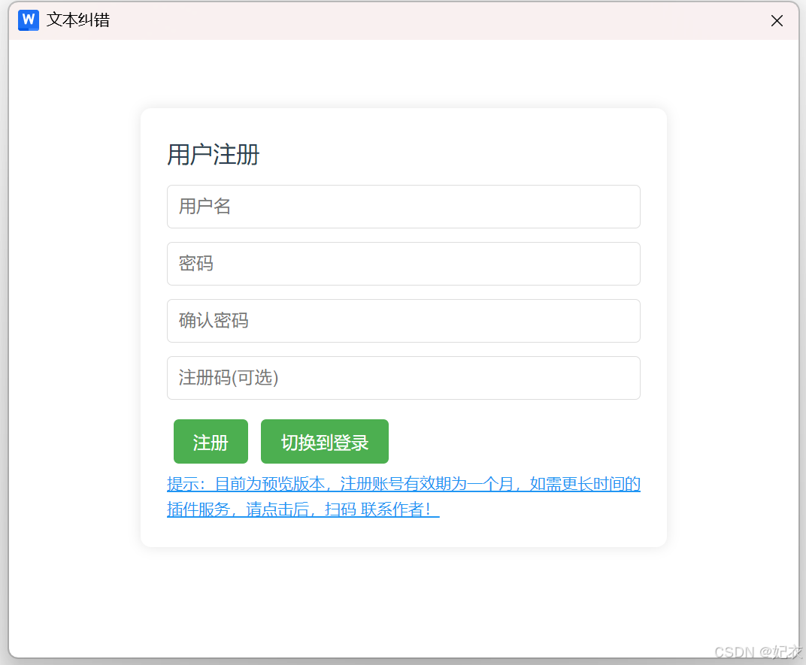The image size is (806, 665).
Task: Close the 文本纠错 dialog window
Action: click(x=777, y=20)
